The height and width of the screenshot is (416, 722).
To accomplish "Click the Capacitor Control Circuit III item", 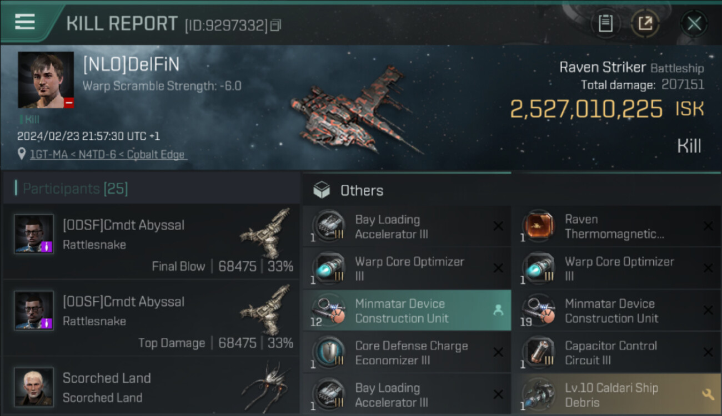I will pyautogui.click(x=611, y=353).
